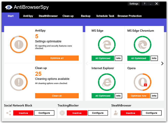The height and width of the screenshot is (123, 168).
Task: Click the MS Edge Chromium heading label
Action: pos(140,31)
